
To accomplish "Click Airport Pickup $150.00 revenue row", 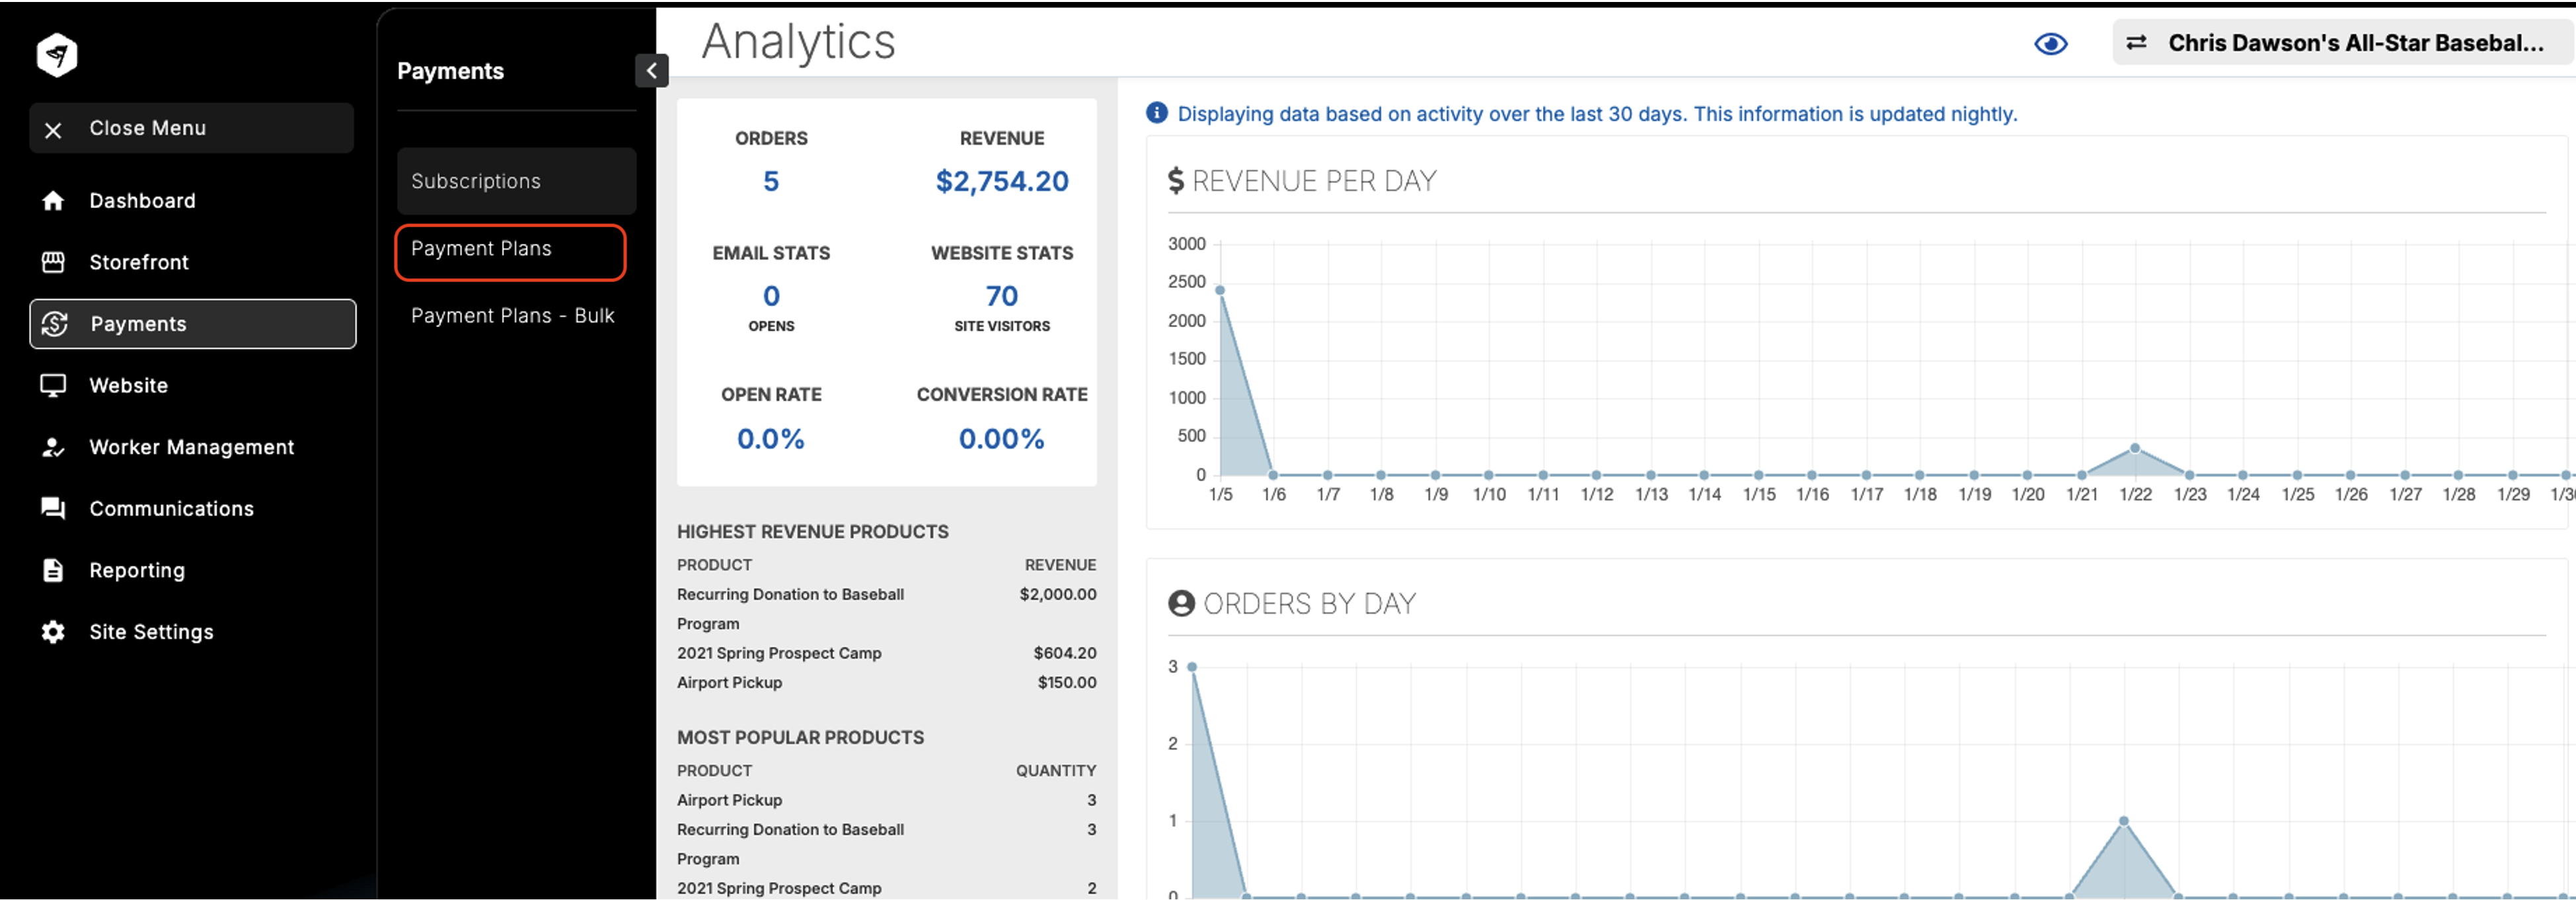I will click(887, 682).
